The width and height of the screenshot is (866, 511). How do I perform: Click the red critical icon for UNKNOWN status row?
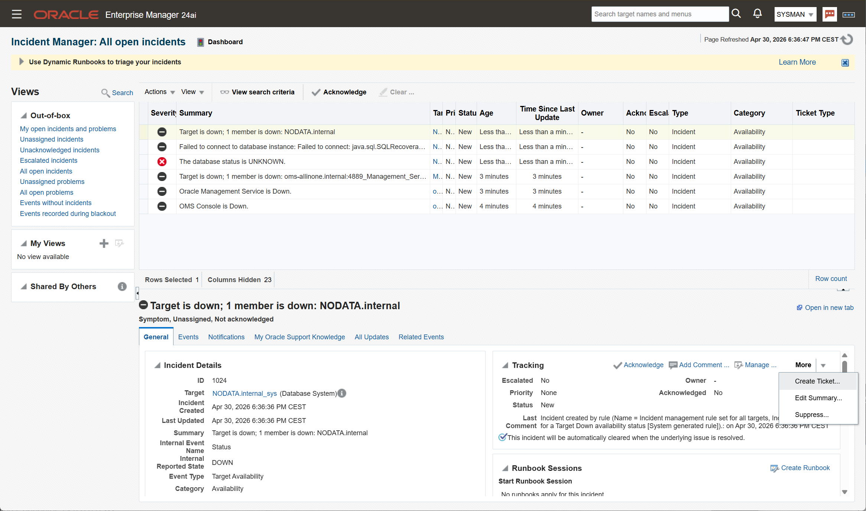click(162, 162)
